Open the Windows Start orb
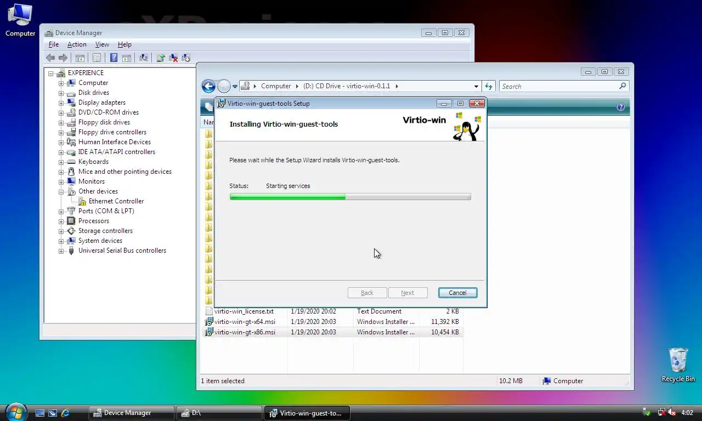Screen dimensions: 702x421 click(15, 412)
